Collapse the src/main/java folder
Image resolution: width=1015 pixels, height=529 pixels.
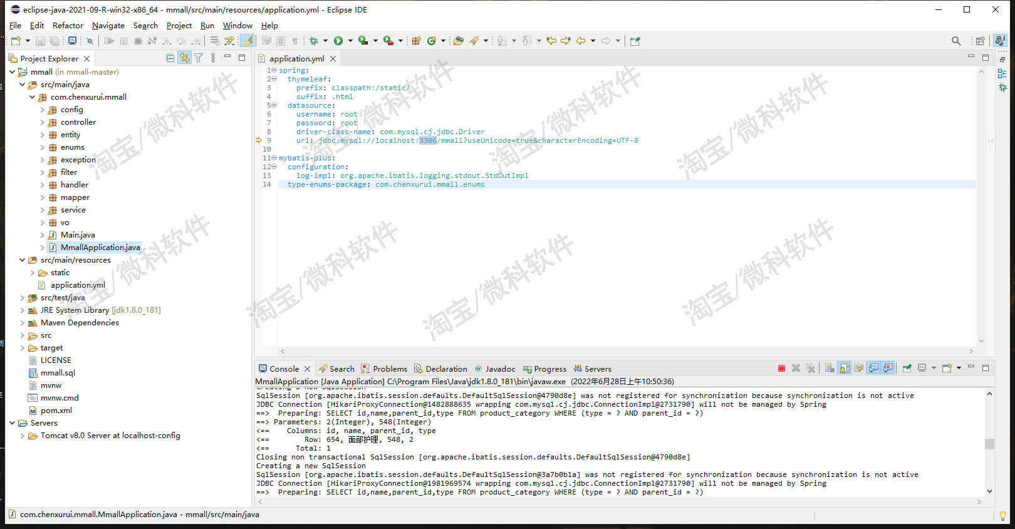pos(22,84)
